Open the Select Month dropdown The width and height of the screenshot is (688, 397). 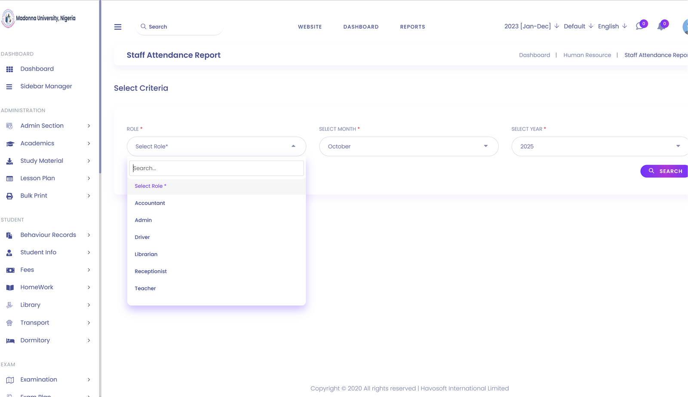pyautogui.click(x=408, y=147)
